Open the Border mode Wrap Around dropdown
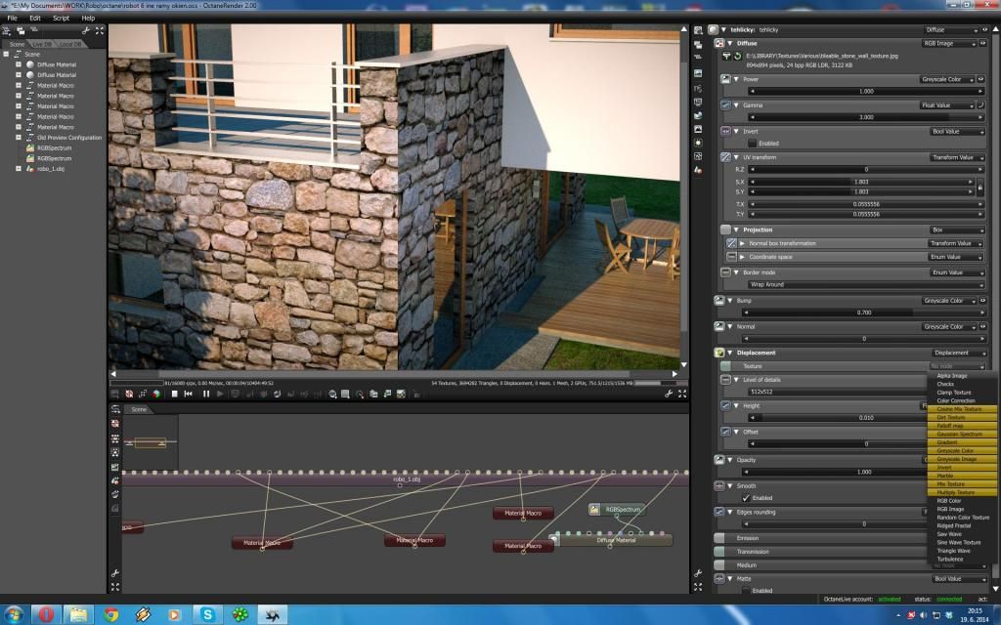Screen dimensions: 1001x625 [865, 285]
